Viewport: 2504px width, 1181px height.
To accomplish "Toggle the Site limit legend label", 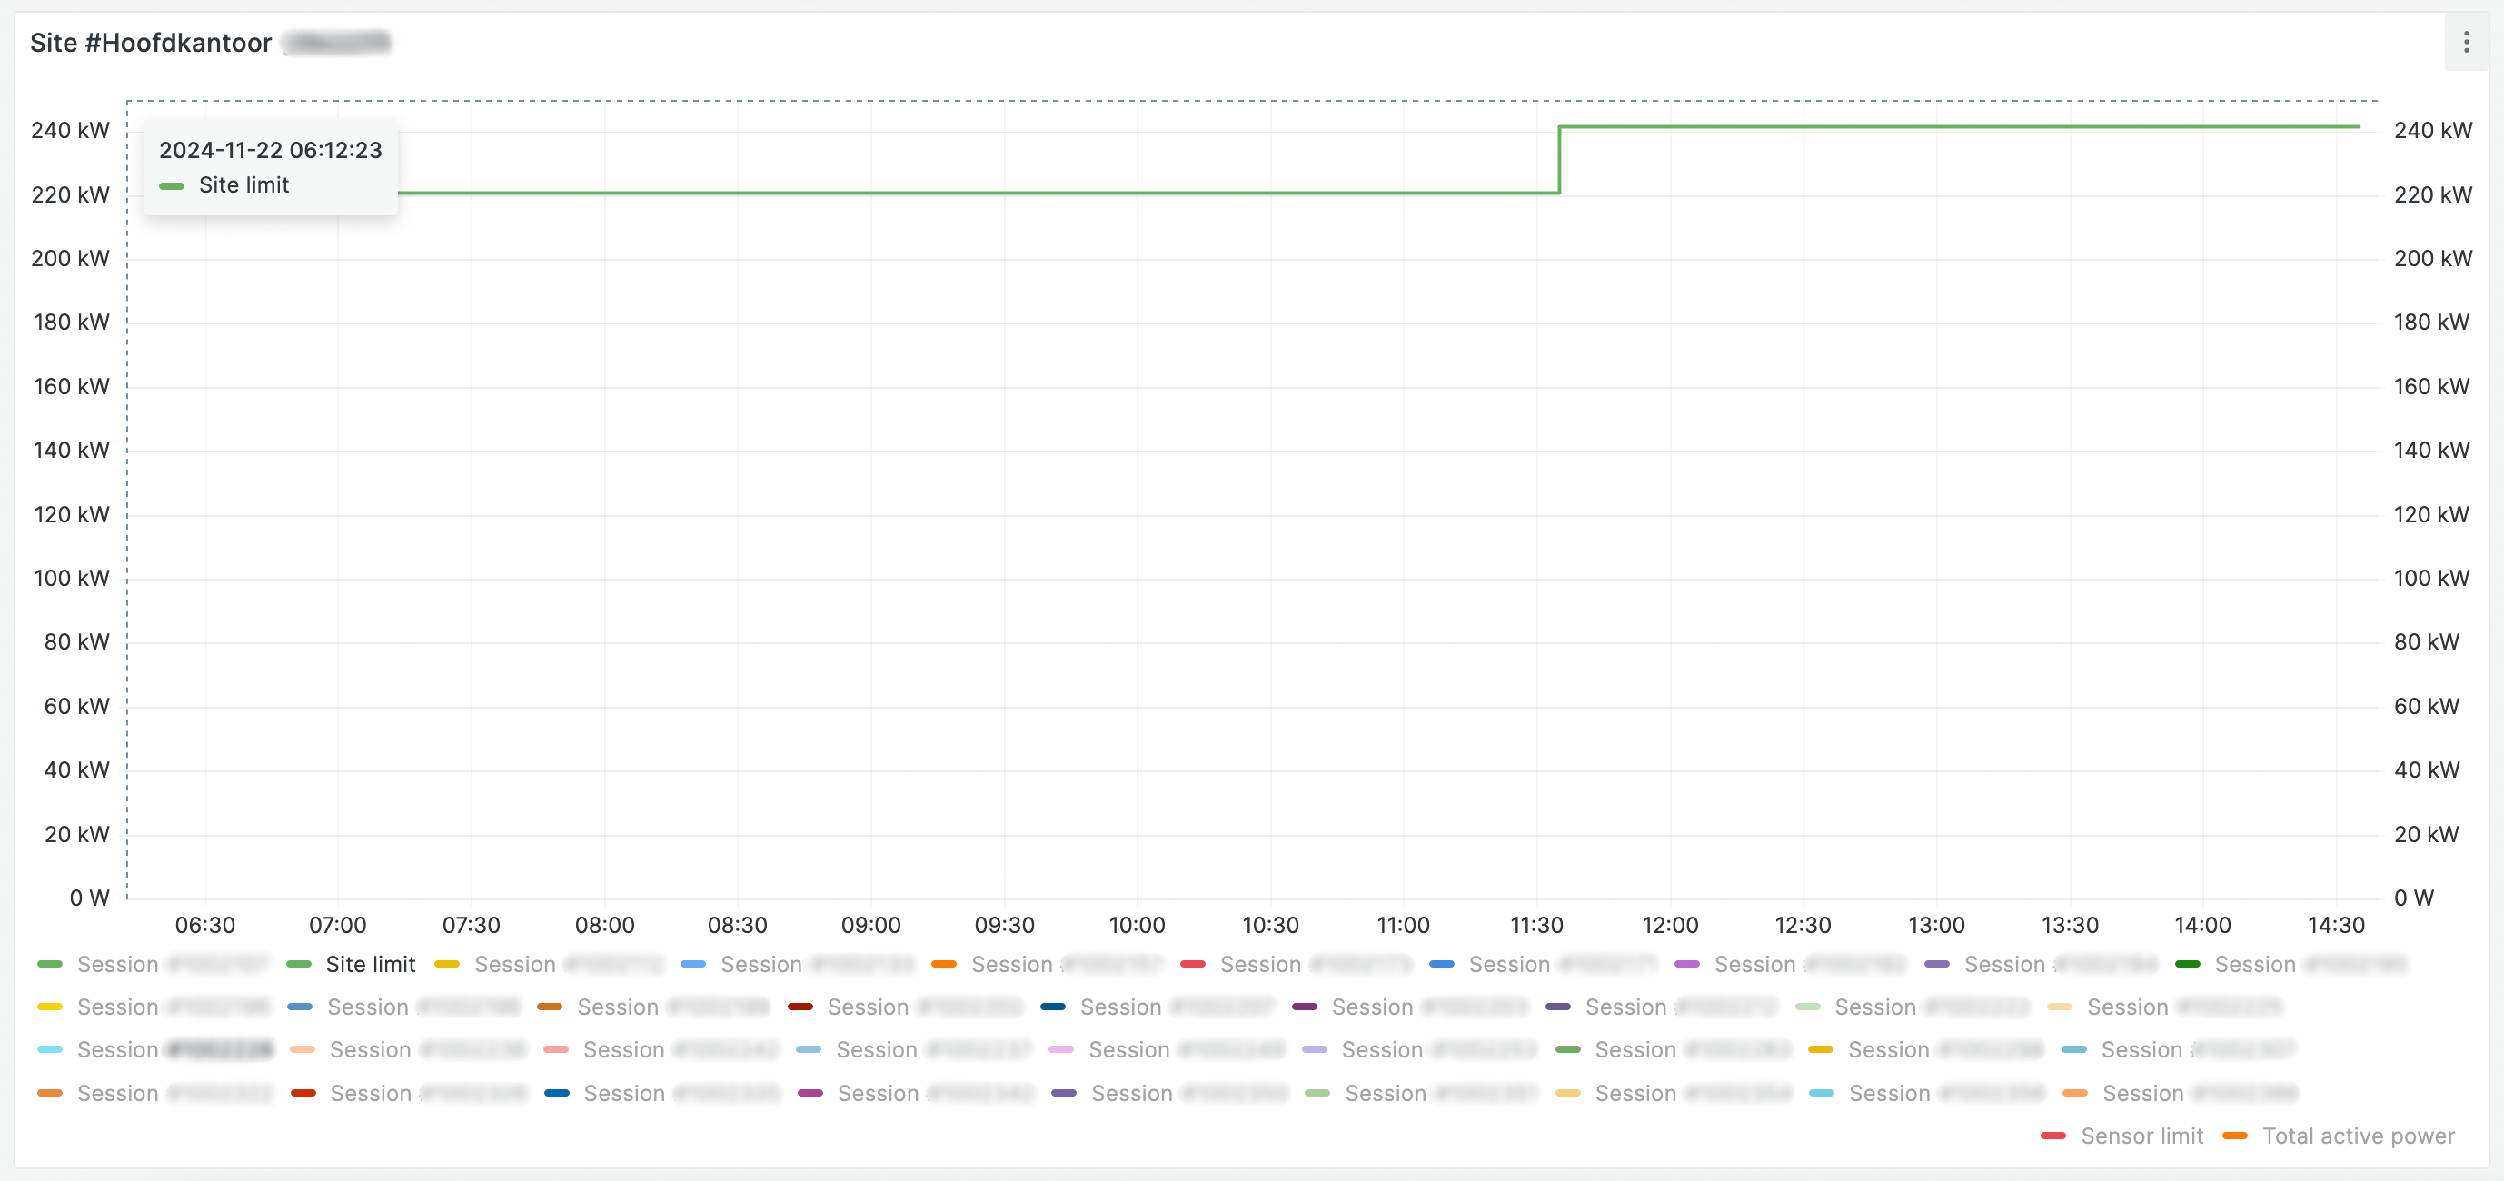I will [x=370, y=964].
